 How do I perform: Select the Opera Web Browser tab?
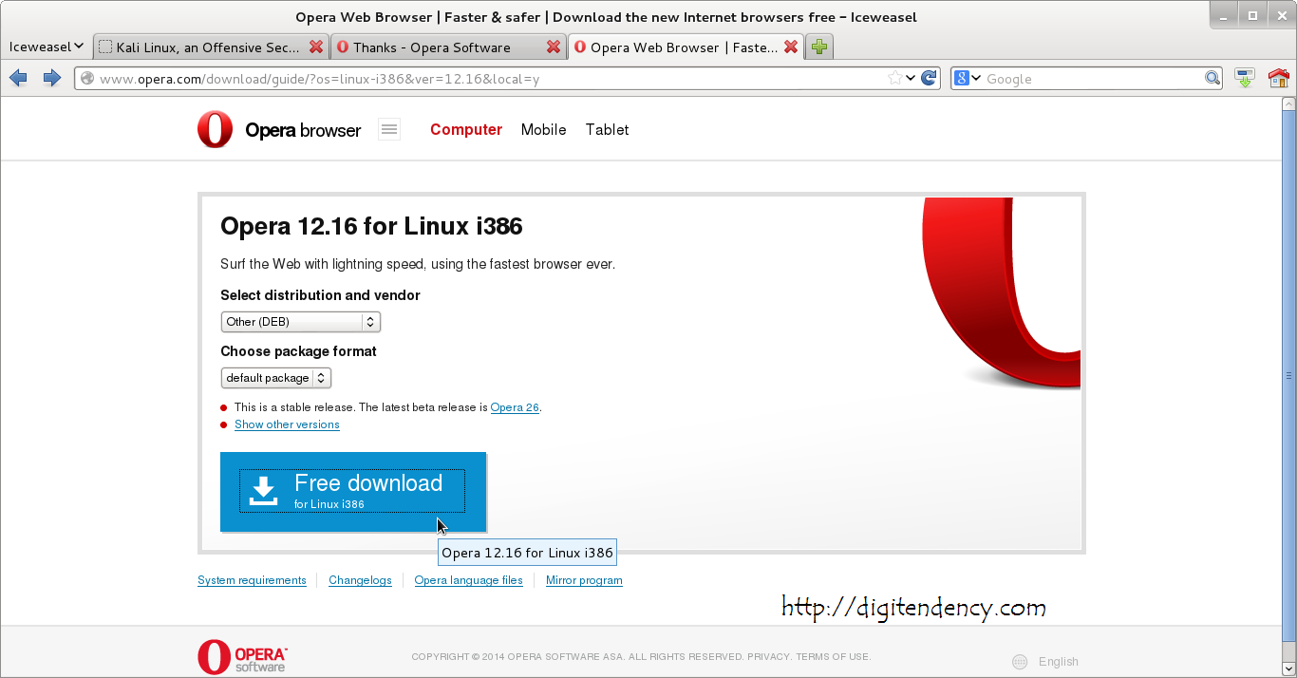[x=686, y=47]
